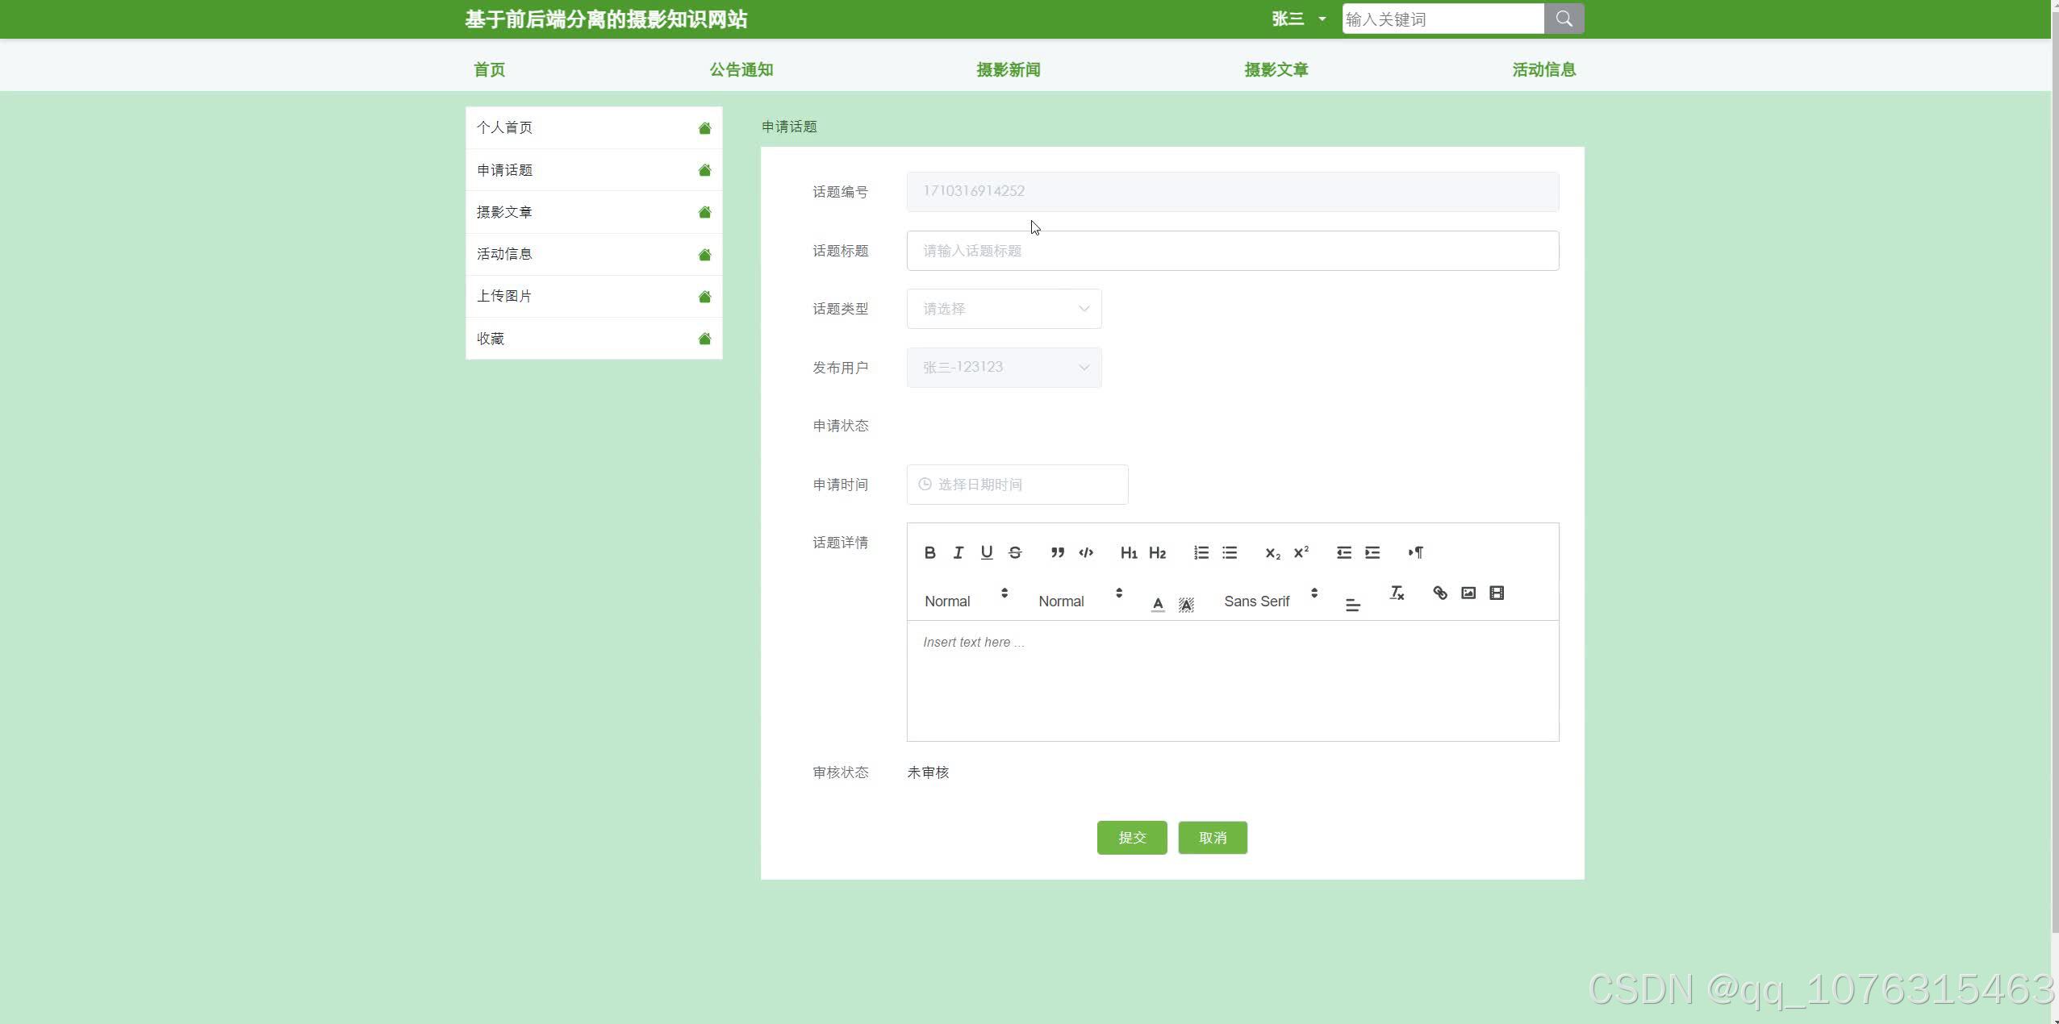2059x1024 pixels.
Task: Insert an image into the topic details
Action: [1468, 593]
